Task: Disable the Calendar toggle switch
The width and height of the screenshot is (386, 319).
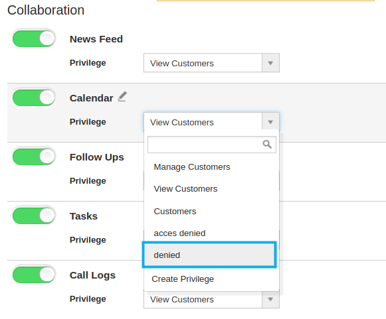Action: coord(34,97)
